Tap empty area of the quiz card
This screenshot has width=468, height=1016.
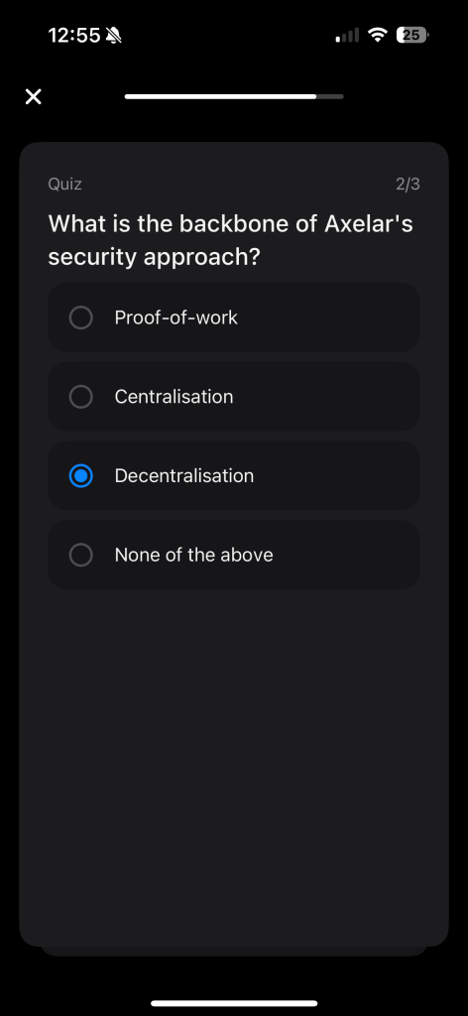click(234, 765)
